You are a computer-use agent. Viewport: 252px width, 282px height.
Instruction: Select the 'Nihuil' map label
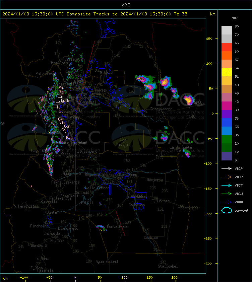(87, 203)
